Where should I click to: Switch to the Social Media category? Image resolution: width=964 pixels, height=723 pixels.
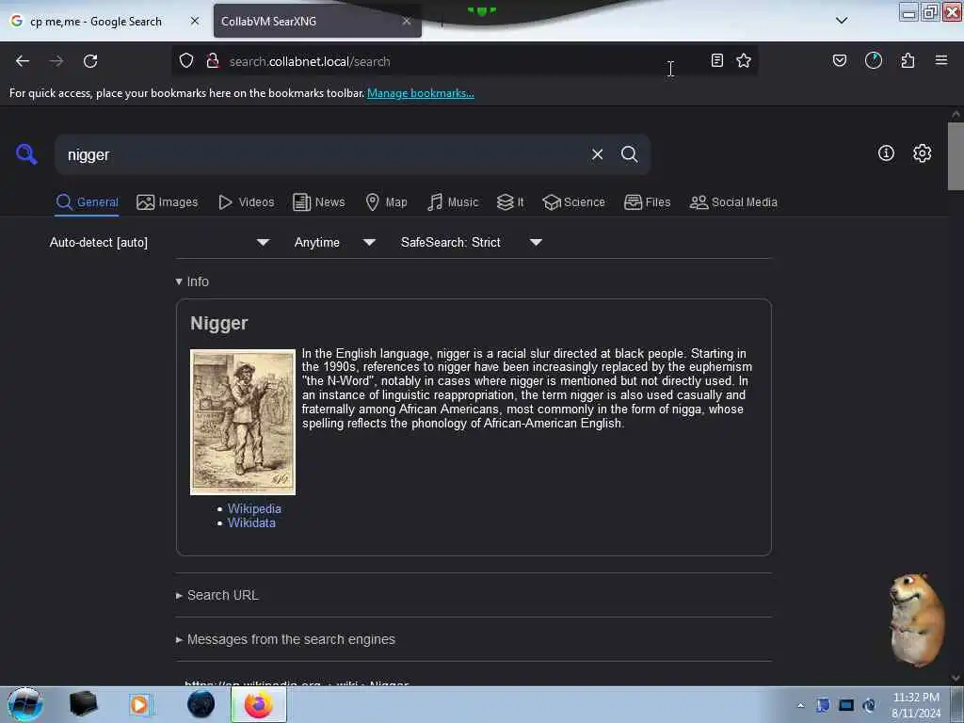[733, 202]
